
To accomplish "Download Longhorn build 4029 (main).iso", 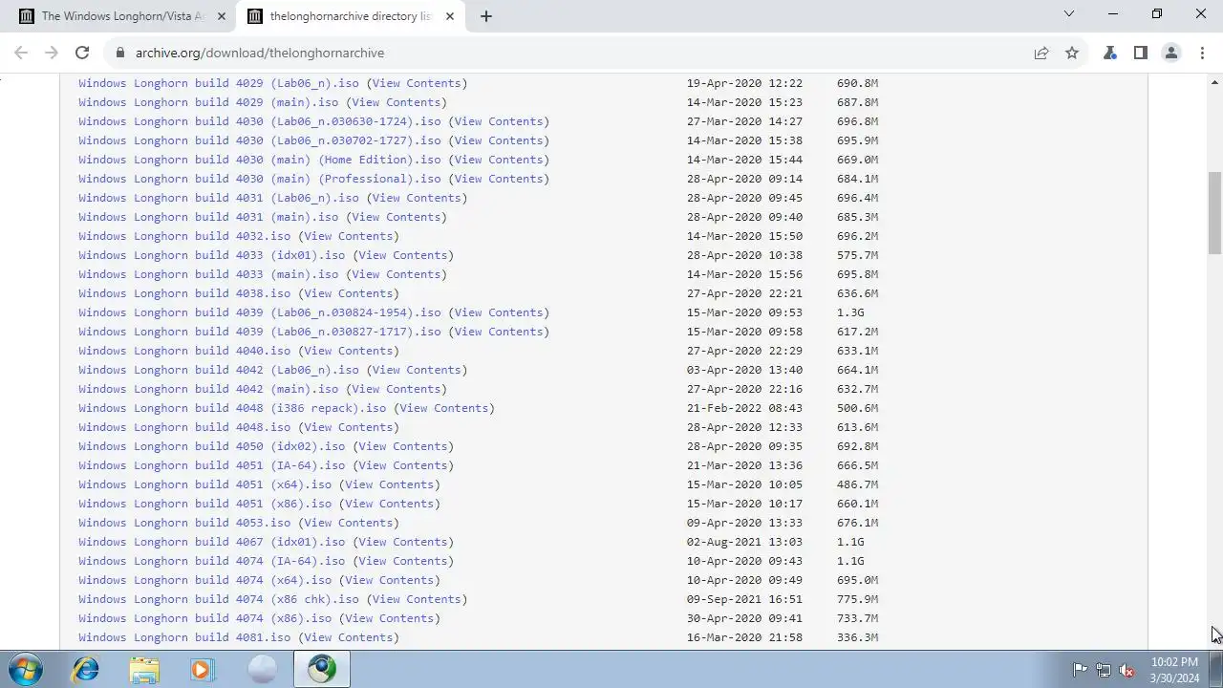I will click(208, 102).
